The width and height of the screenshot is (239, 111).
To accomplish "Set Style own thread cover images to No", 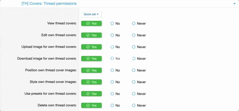I will pos(115,82).
